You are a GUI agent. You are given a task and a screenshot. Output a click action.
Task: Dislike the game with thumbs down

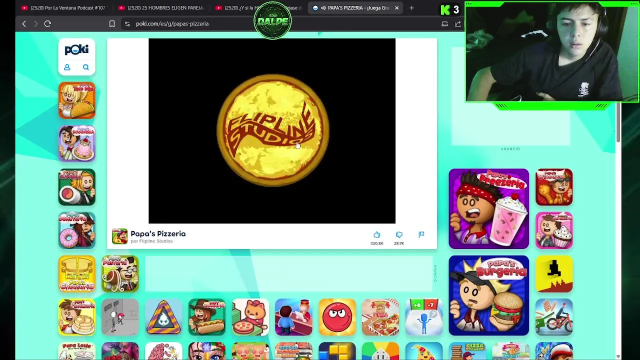(399, 235)
